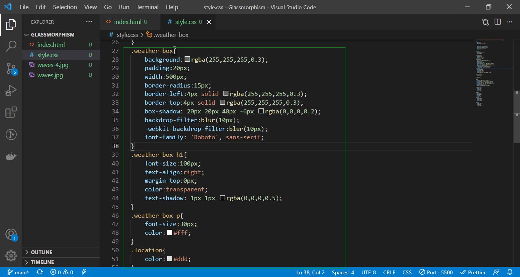This screenshot has height=277, width=520.
Task: Open the Docker view in activity bar
Action: tap(11, 156)
